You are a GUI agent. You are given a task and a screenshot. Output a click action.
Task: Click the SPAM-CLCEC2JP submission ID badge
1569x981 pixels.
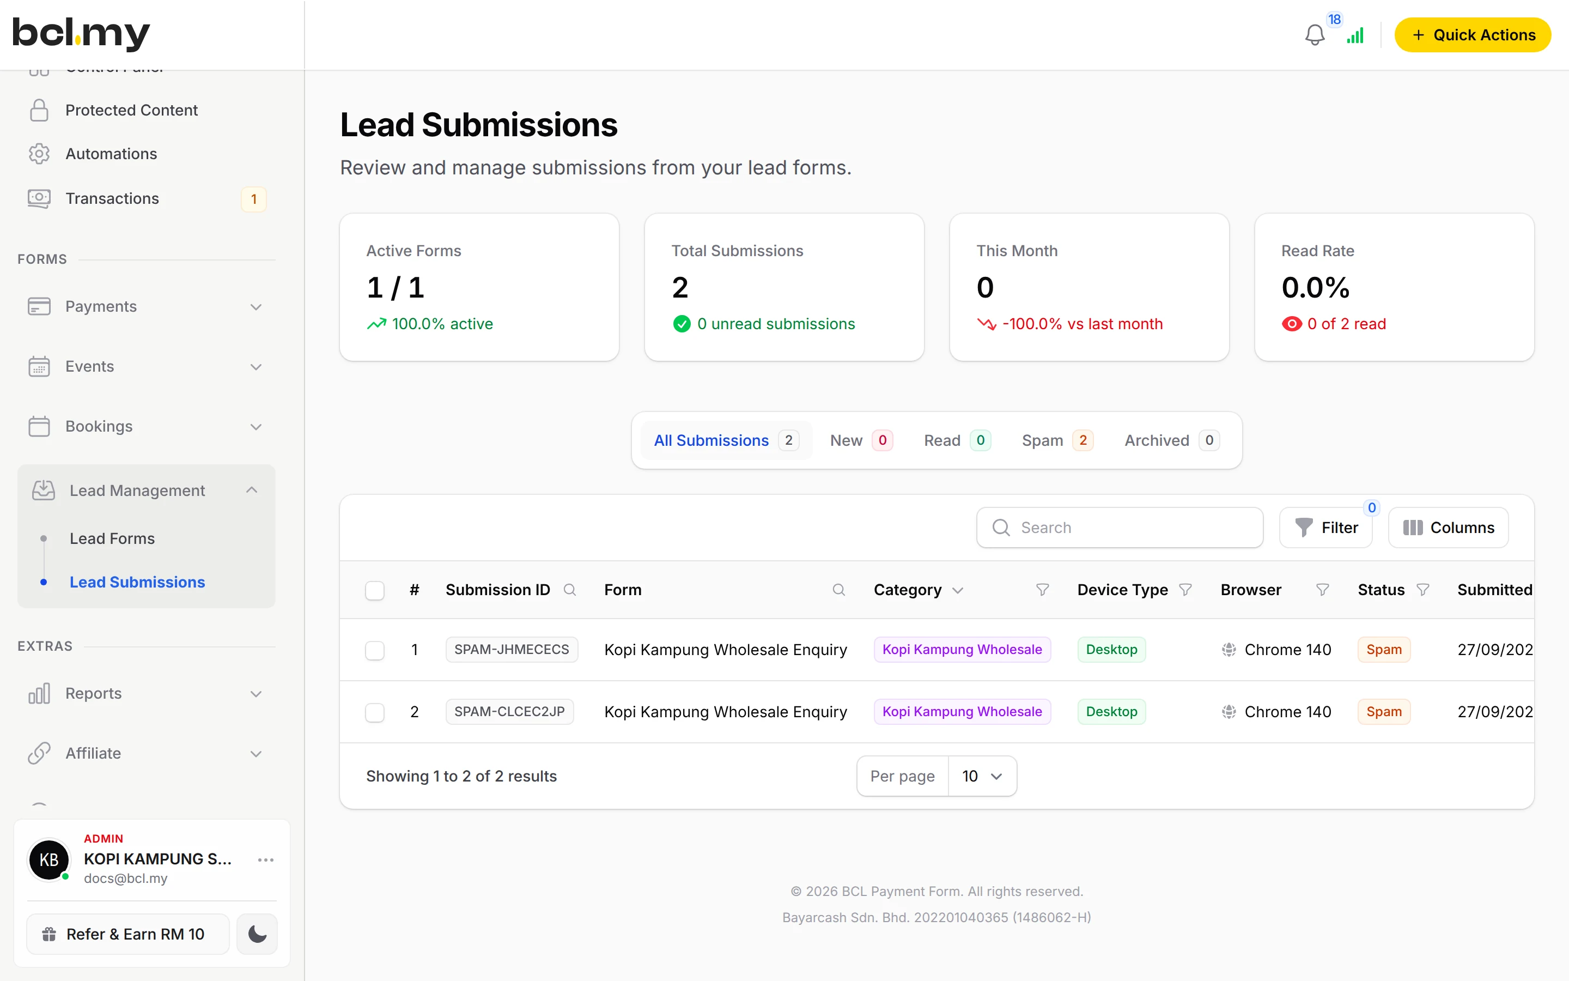(509, 712)
